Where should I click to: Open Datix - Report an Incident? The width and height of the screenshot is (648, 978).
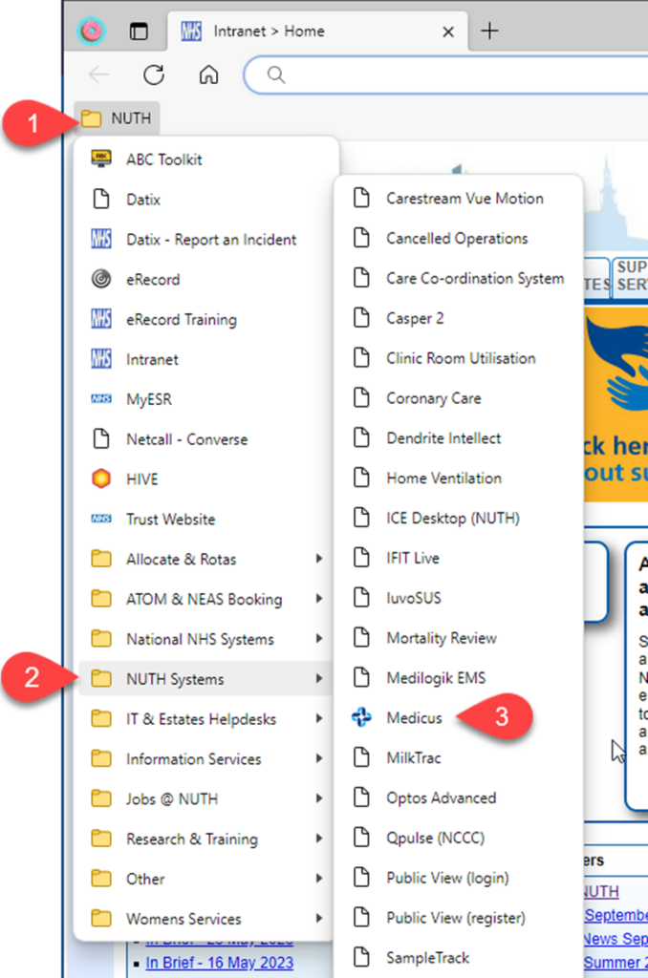pos(206,240)
